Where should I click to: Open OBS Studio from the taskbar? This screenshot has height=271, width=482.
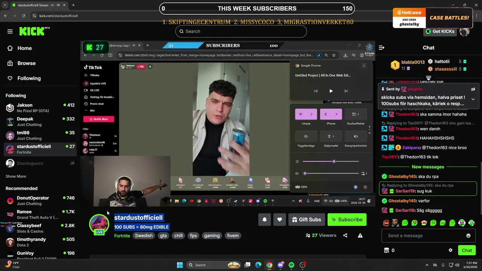pyautogui.click(x=302, y=265)
